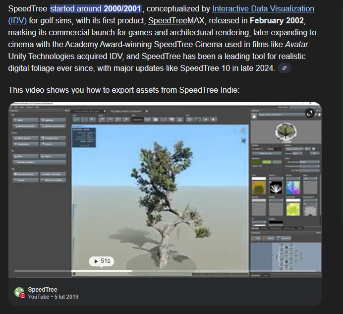Expand the video with the fullscreen icon
Screen dimensions: 343x314
pyautogui.click(x=309, y=113)
